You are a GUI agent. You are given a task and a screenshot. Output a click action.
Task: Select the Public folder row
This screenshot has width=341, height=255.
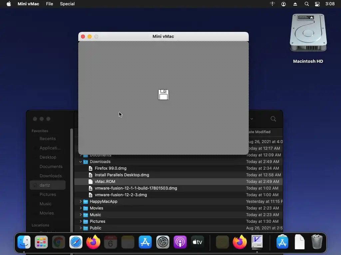pyautogui.click(x=178, y=228)
